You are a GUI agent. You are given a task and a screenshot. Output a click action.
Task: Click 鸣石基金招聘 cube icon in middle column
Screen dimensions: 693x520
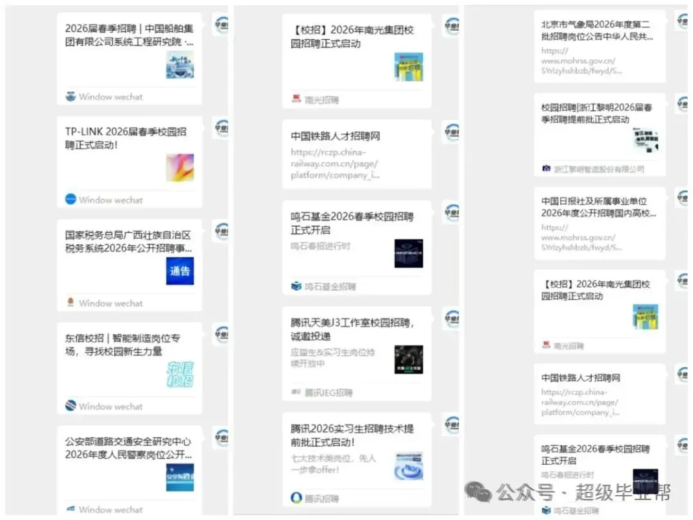(296, 286)
